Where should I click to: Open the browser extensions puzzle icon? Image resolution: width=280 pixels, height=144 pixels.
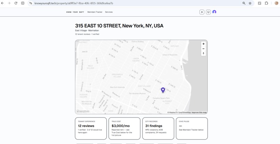(x=266, y=3)
